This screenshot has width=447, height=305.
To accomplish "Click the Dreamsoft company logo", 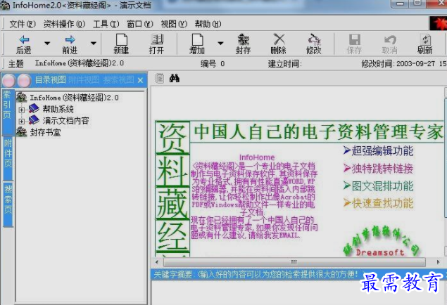I will (x=381, y=242).
